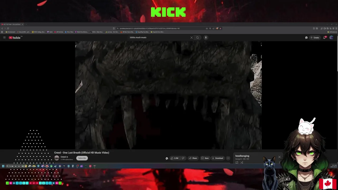Open the browser apps grid icon
Image resolution: width=338 pixels, height=190 pixels.
click(x=2, y=32)
